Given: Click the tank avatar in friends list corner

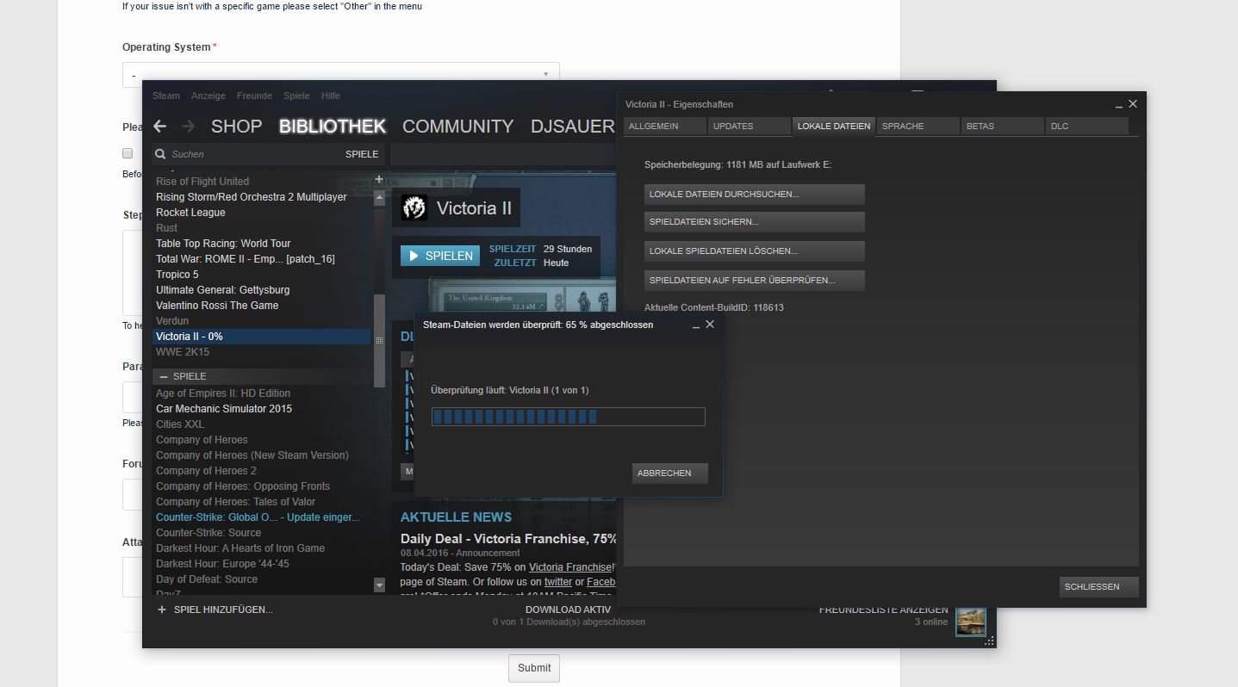Looking at the screenshot, I should (970, 622).
